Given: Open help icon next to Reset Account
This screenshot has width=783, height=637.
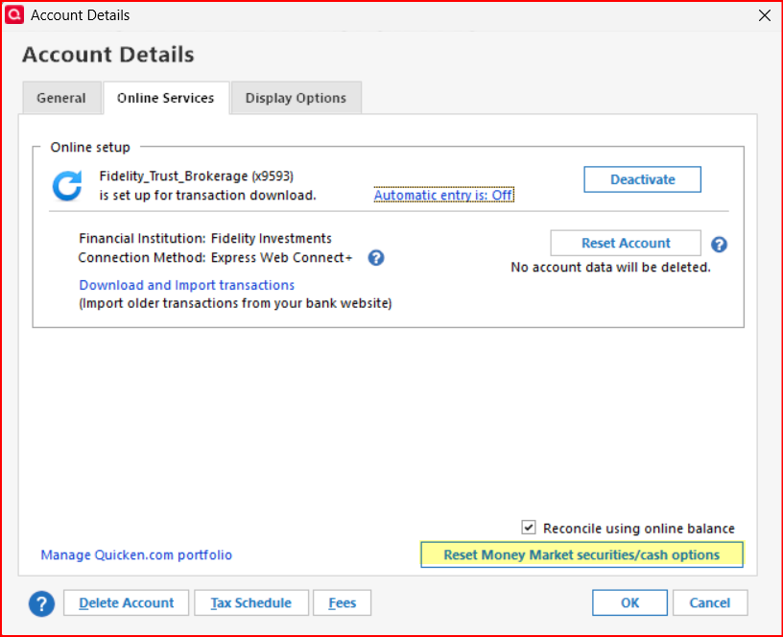Looking at the screenshot, I should [x=719, y=244].
